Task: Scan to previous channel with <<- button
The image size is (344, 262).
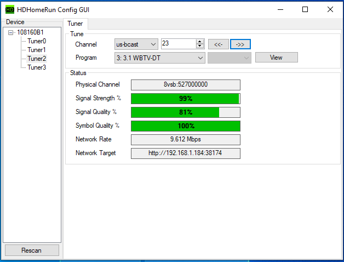Action: coord(218,44)
